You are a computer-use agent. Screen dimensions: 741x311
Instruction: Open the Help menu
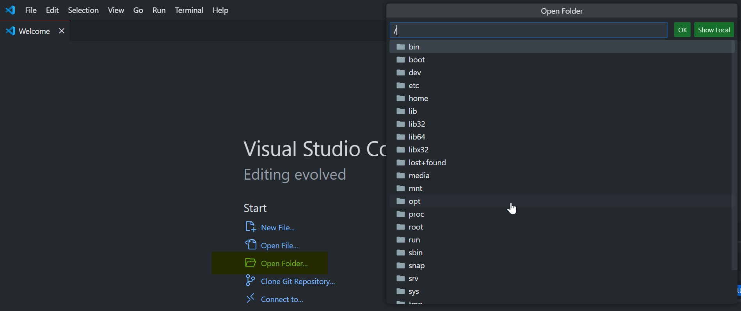220,10
